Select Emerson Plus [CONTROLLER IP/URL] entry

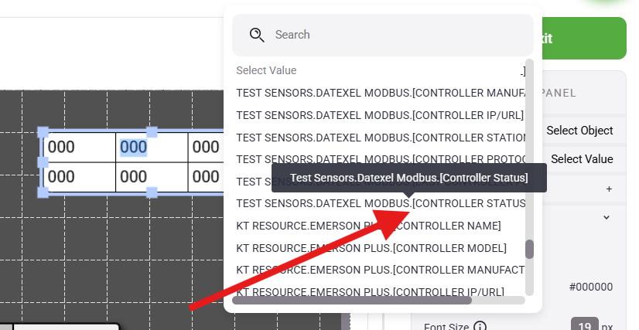pos(371,291)
